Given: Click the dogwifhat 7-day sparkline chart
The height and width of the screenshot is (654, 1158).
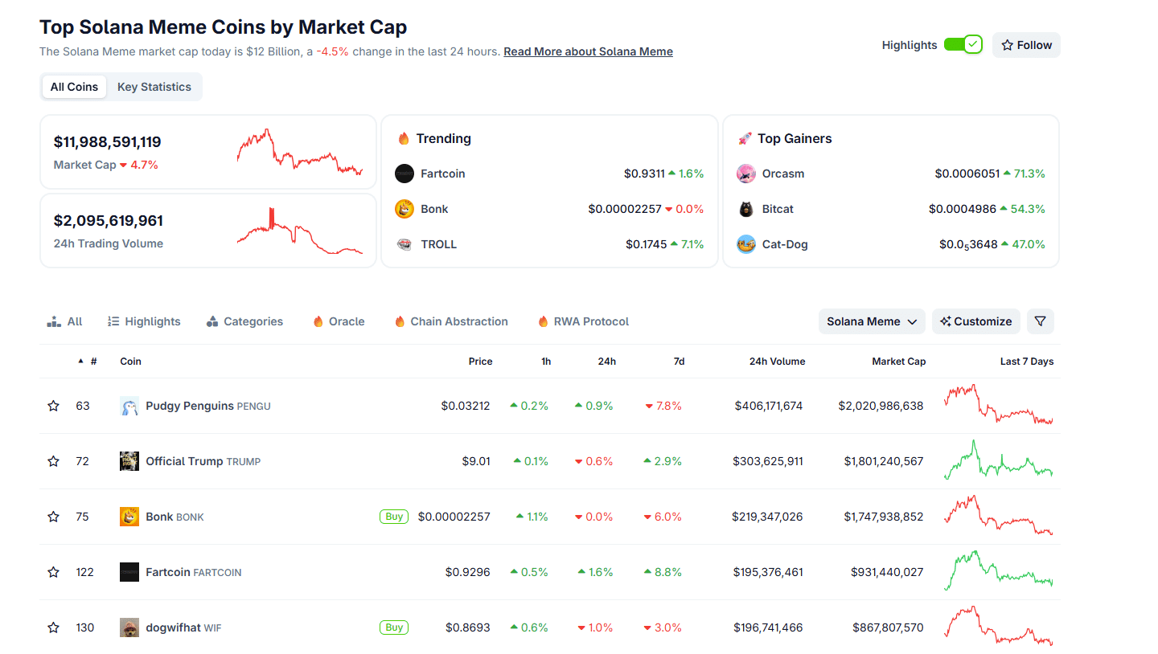Looking at the screenshot, I should (998, 627).
